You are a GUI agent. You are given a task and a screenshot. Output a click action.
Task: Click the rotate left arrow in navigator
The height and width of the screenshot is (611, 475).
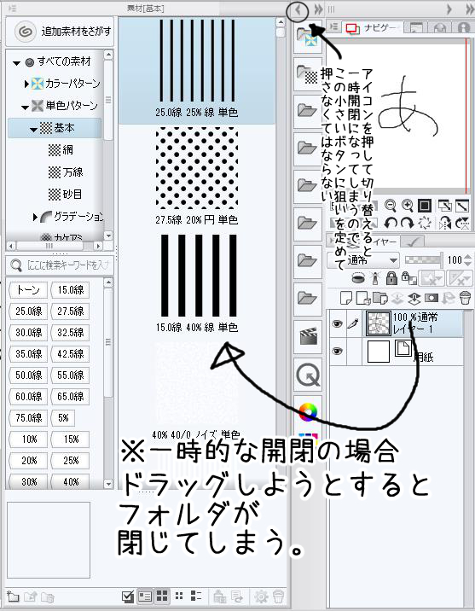click(x=390, y=224)
